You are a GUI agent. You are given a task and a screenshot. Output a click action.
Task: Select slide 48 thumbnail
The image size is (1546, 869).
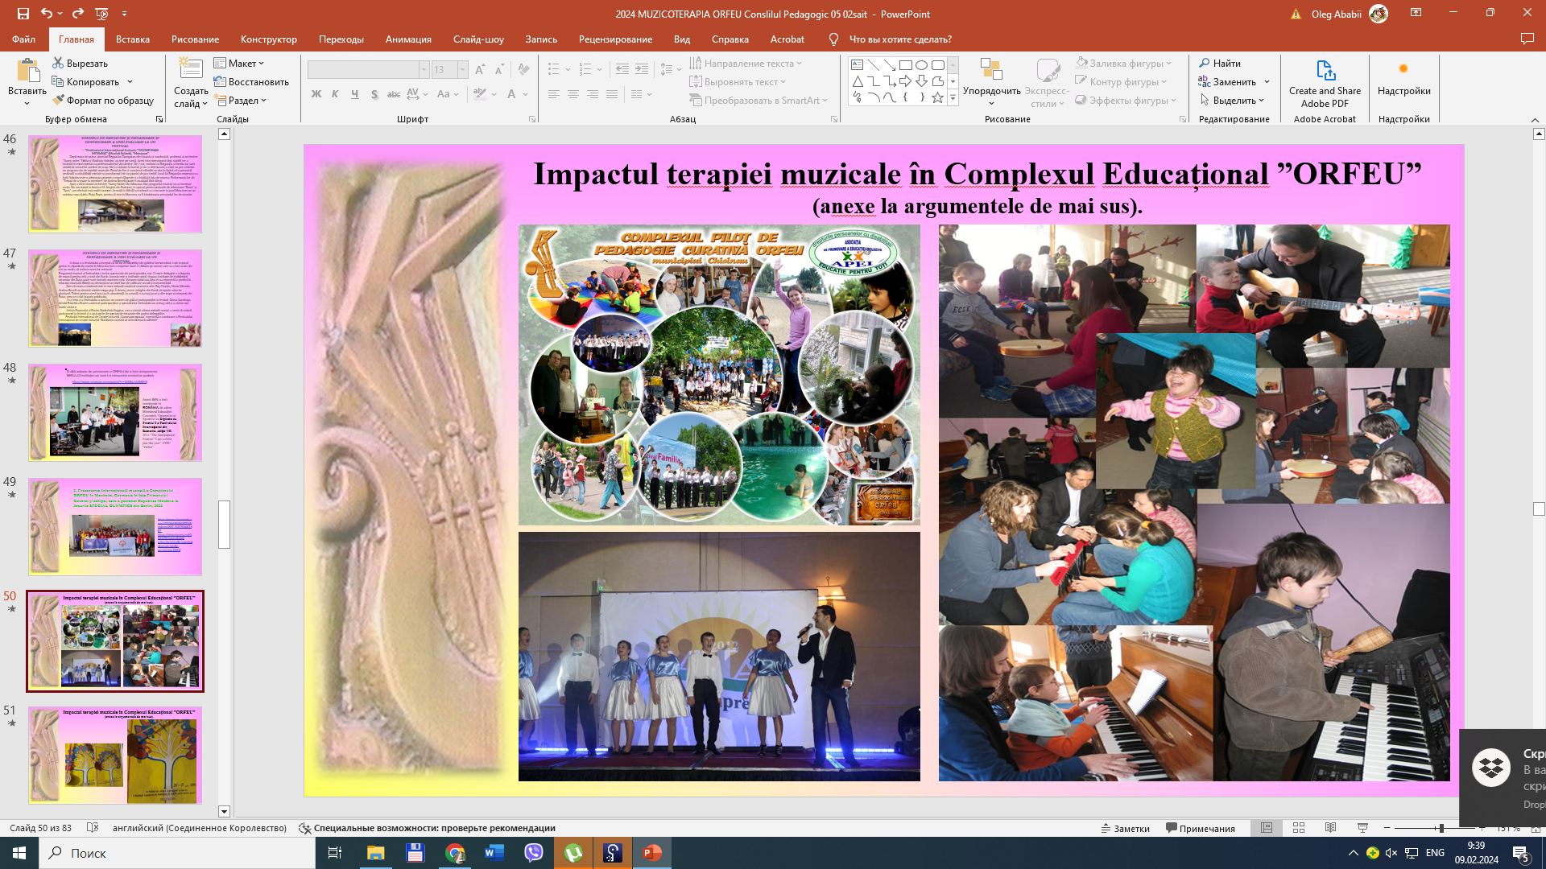coord(115,412)
